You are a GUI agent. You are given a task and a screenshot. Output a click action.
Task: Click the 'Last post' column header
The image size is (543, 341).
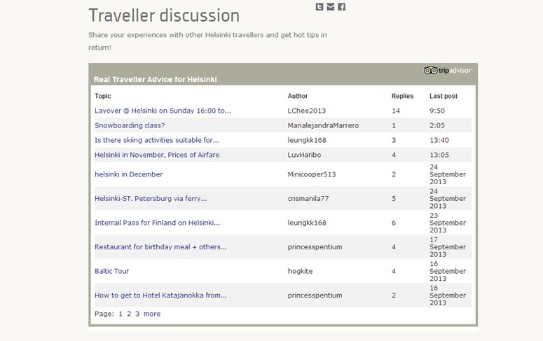444,96
